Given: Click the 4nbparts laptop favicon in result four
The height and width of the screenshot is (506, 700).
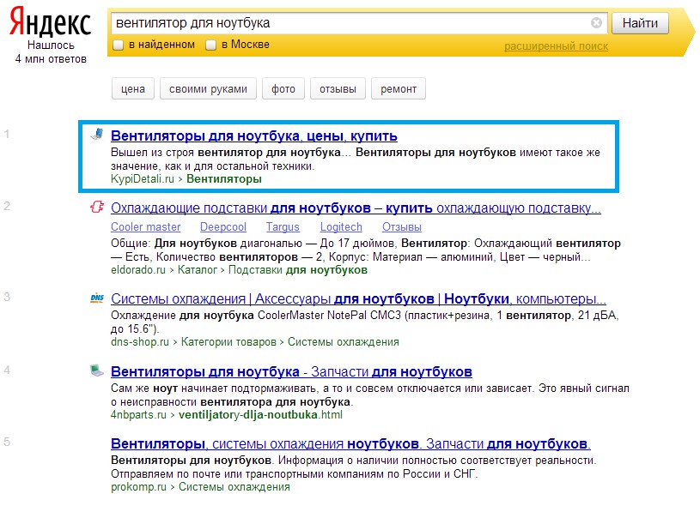Looking at the screenshot, I should pyautogui.click(x=97, y=370).
